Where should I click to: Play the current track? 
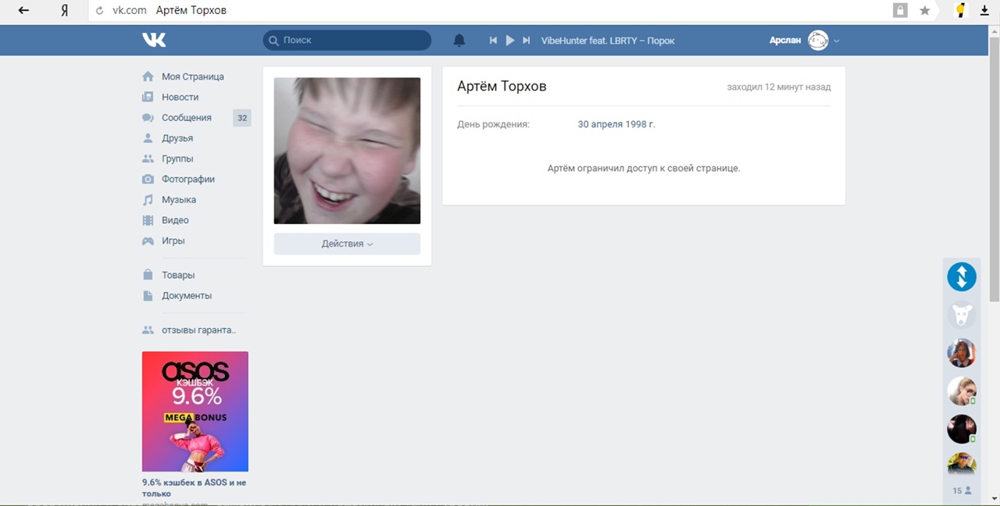[x=510, y=41]
